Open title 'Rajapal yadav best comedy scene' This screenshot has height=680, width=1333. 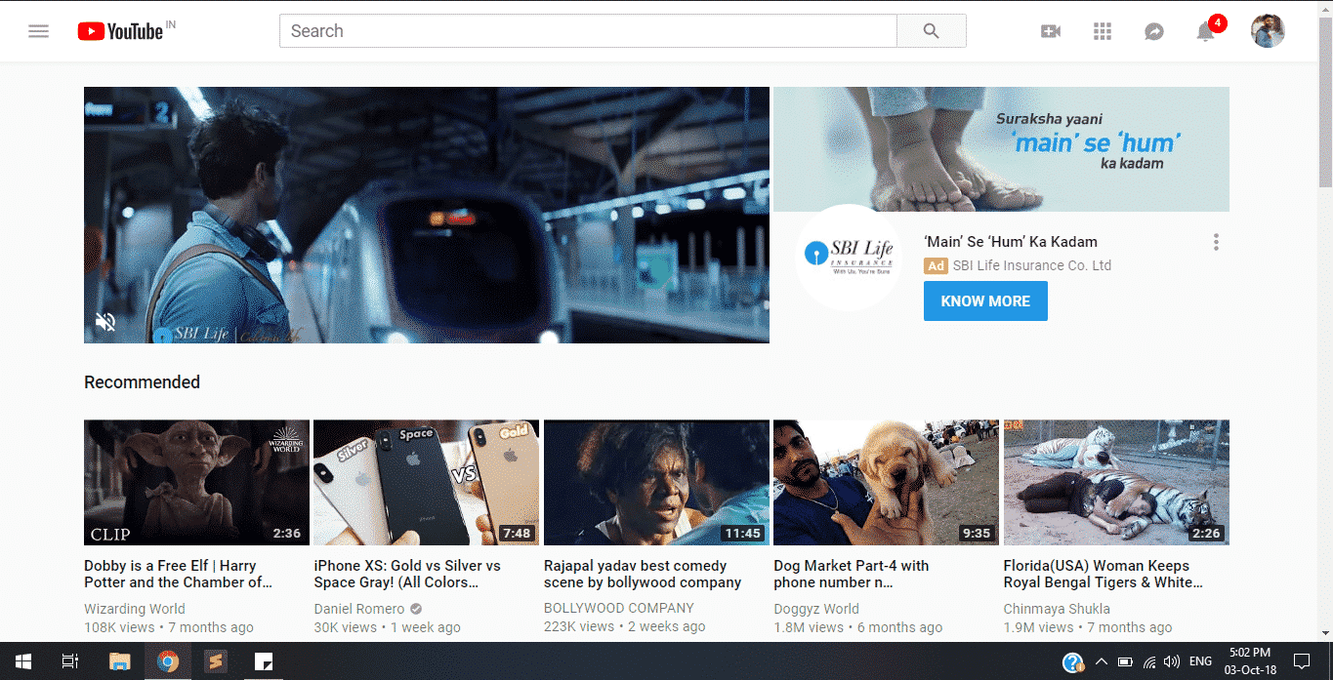643,574
